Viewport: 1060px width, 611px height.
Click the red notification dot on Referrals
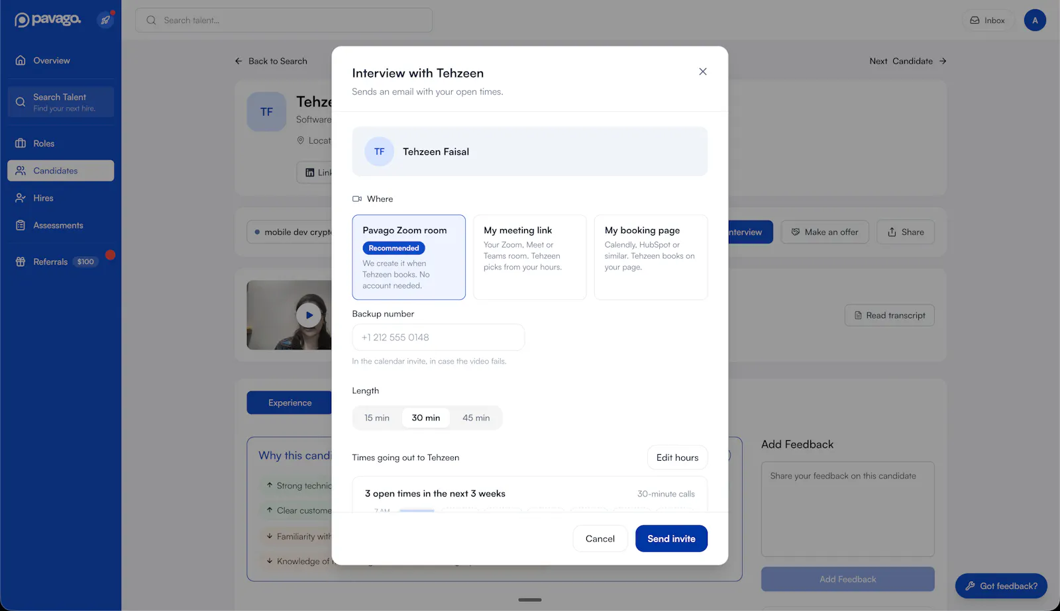point(111,255)
